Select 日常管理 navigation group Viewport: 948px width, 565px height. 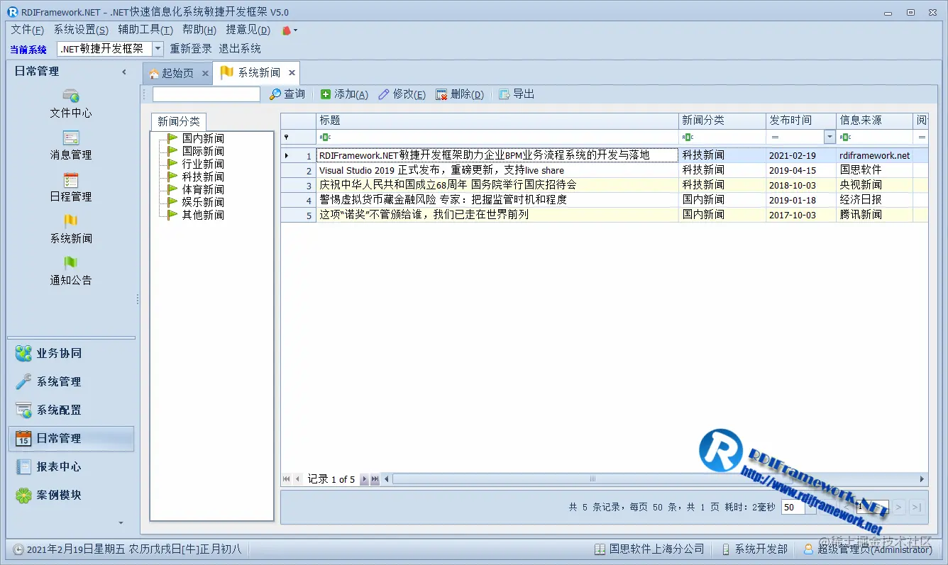pos(70,438)
